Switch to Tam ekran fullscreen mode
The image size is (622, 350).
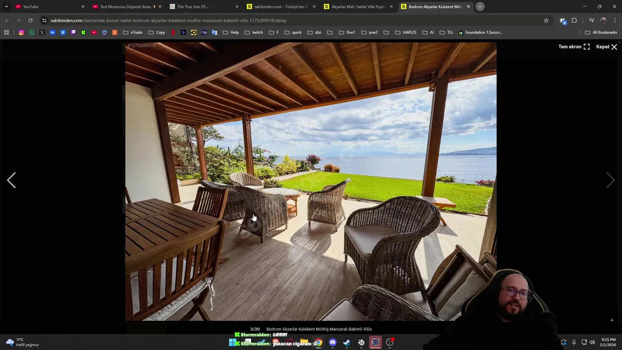point(574,47)
